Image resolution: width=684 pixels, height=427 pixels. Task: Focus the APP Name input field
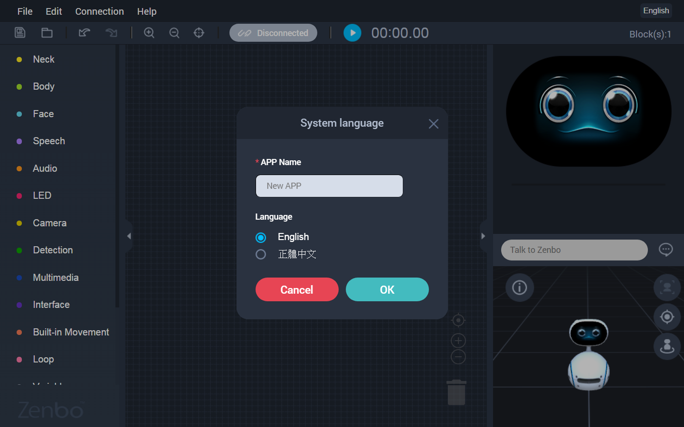pos(329,186)
